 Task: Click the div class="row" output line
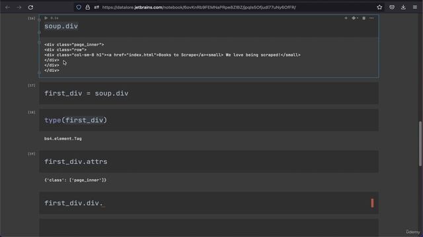[x=65, y=50]
